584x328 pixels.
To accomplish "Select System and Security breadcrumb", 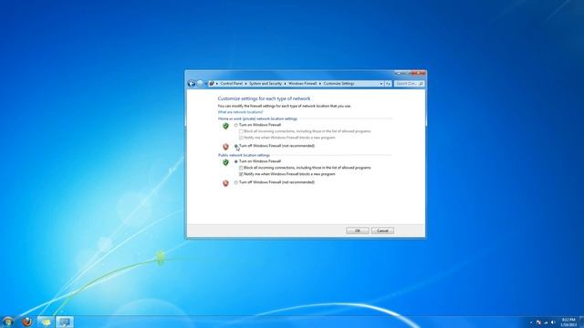I will [x=266, y=84].
